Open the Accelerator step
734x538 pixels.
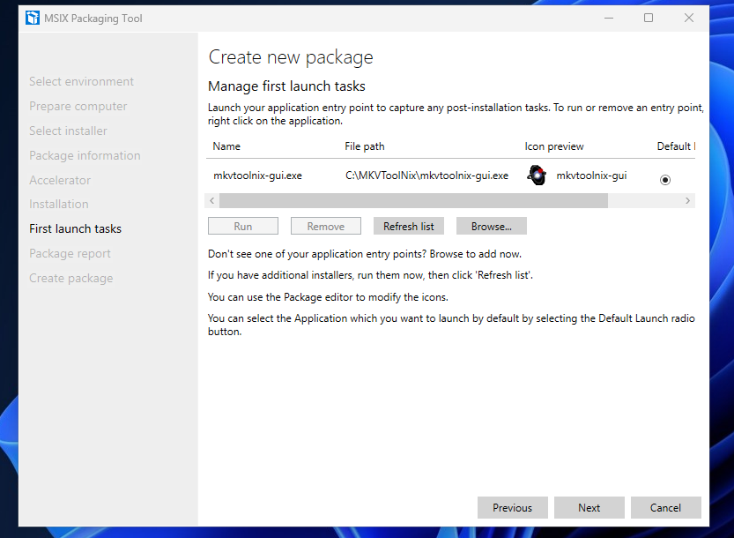tap(60, 180)
